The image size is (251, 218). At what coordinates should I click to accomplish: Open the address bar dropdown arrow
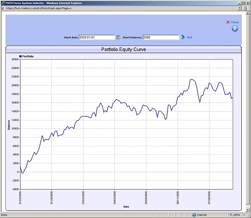[x=240, y=8]
